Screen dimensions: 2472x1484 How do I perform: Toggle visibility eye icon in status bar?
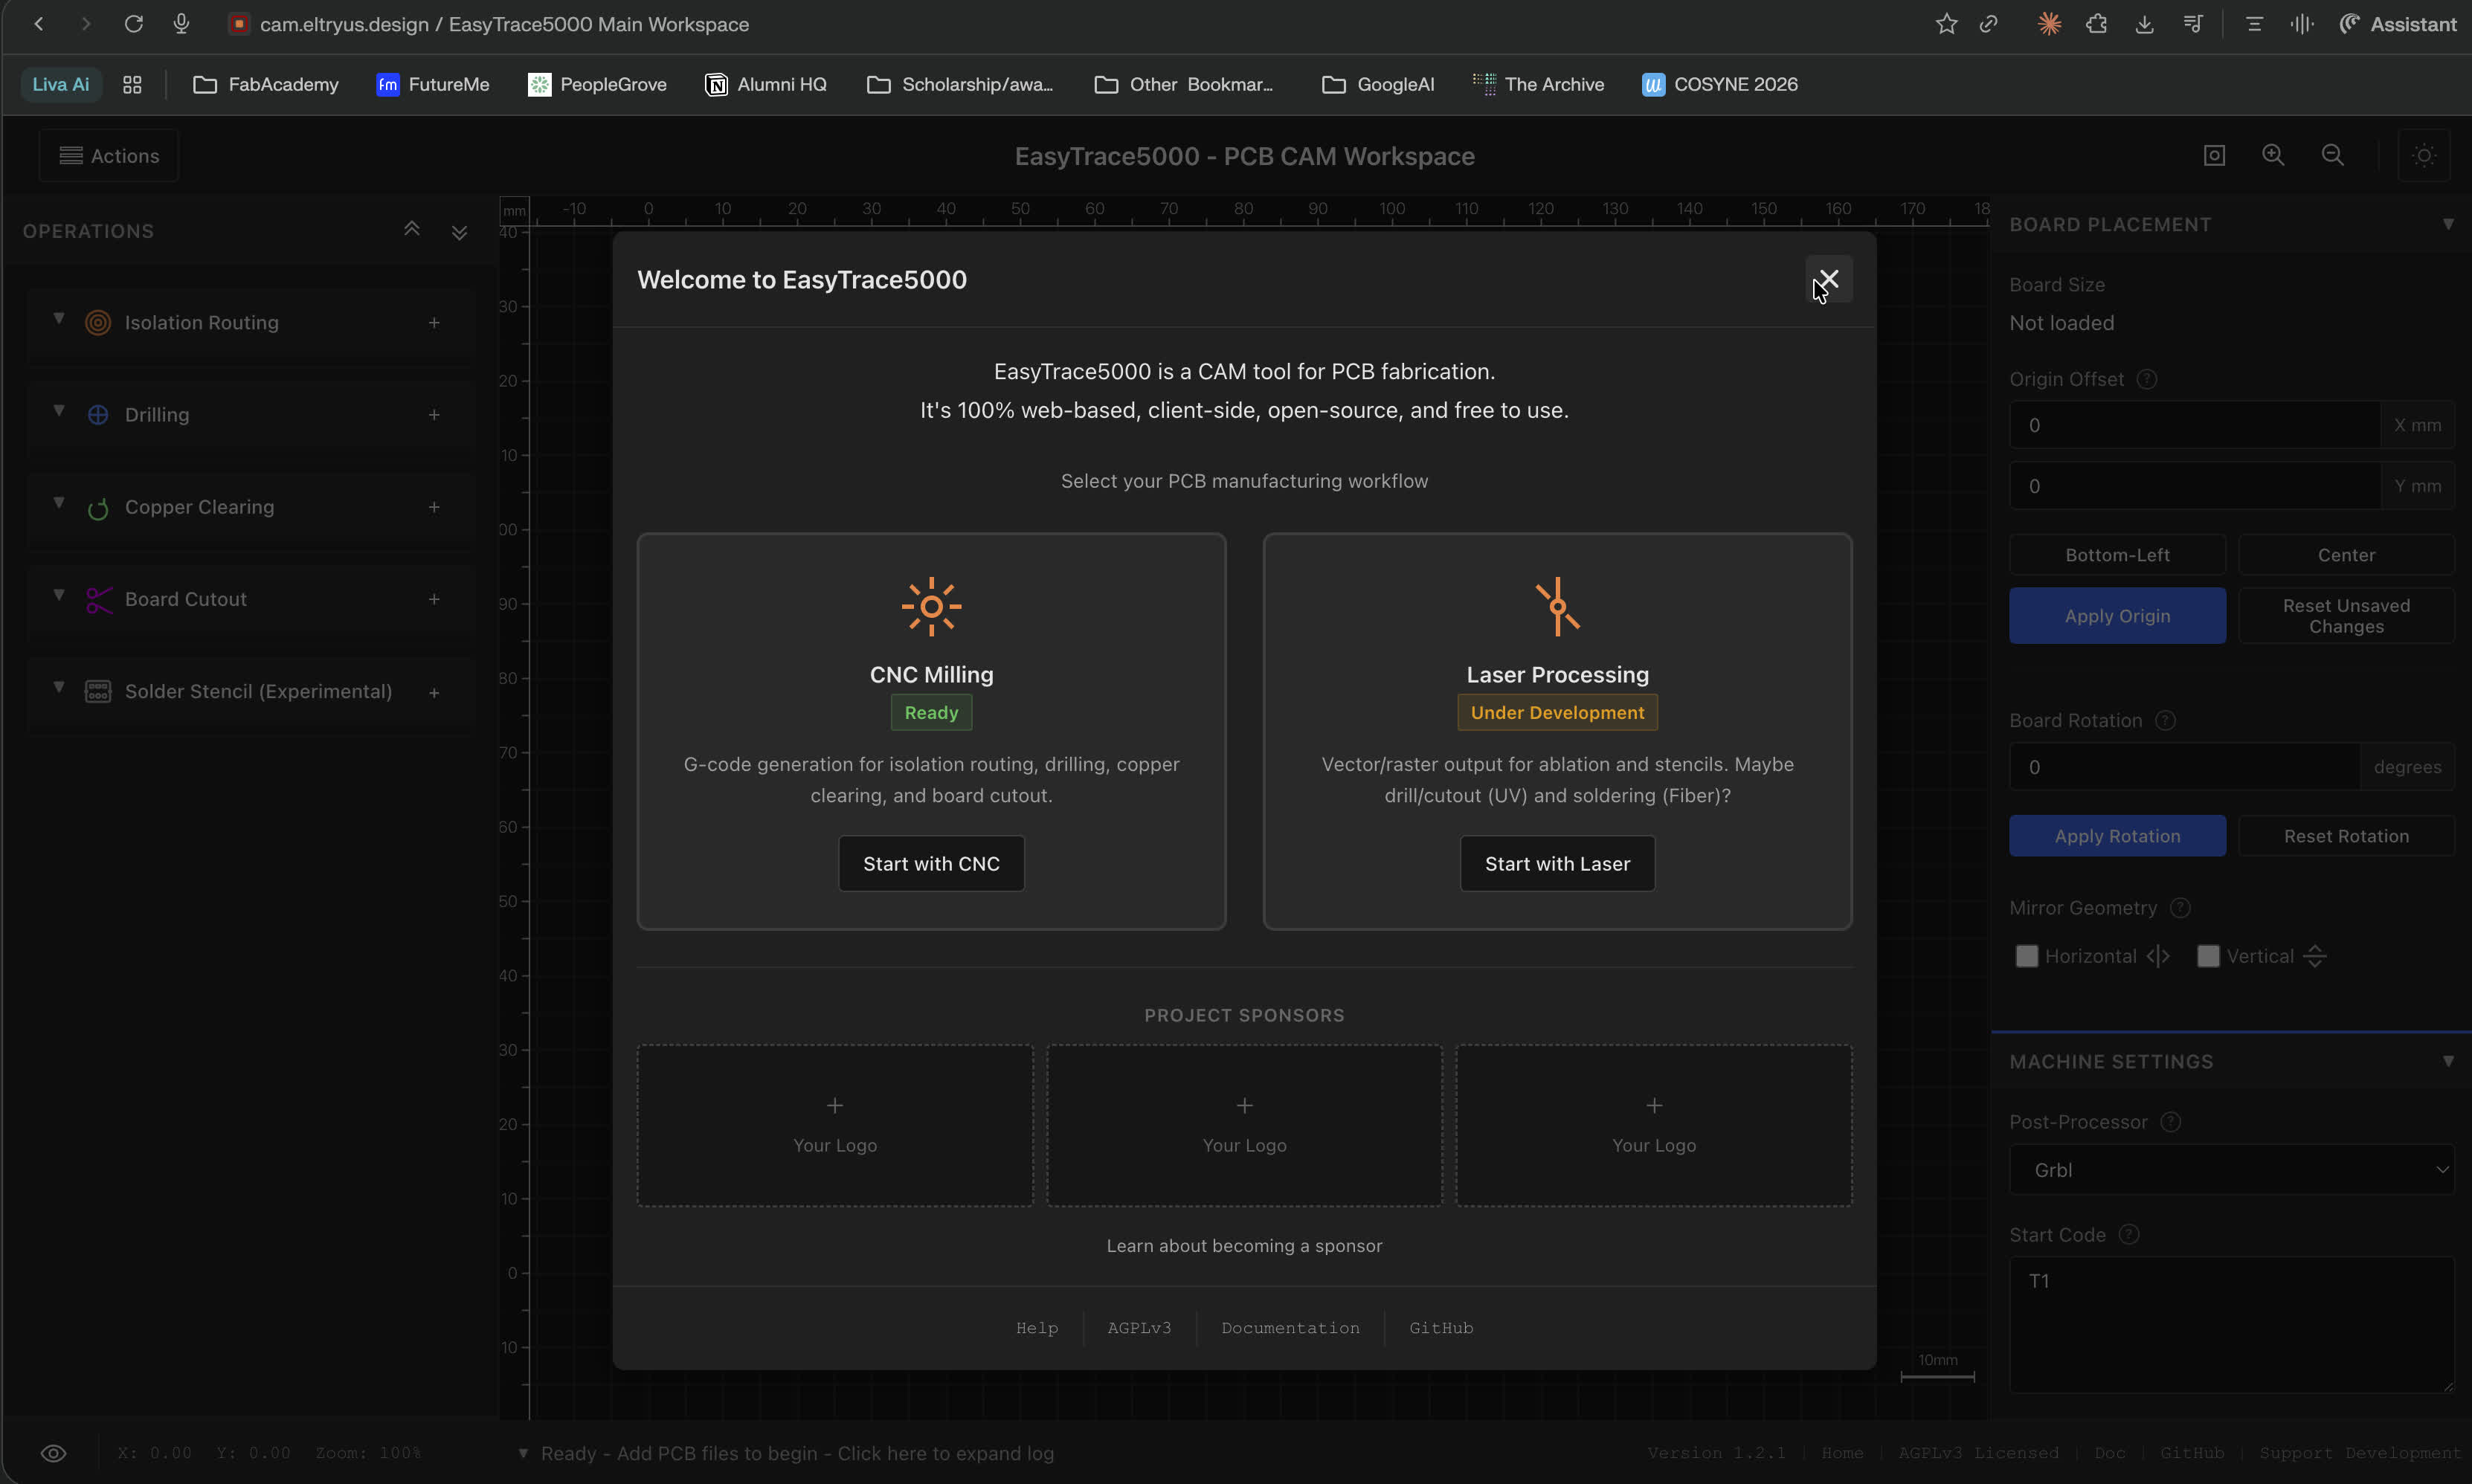[x=54, y=1453]
